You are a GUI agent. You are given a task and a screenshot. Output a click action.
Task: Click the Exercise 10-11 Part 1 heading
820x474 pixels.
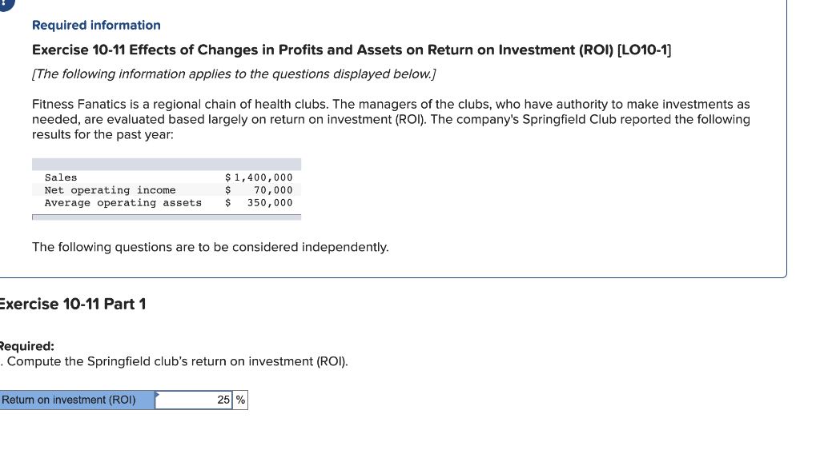(x=73, y=304)
